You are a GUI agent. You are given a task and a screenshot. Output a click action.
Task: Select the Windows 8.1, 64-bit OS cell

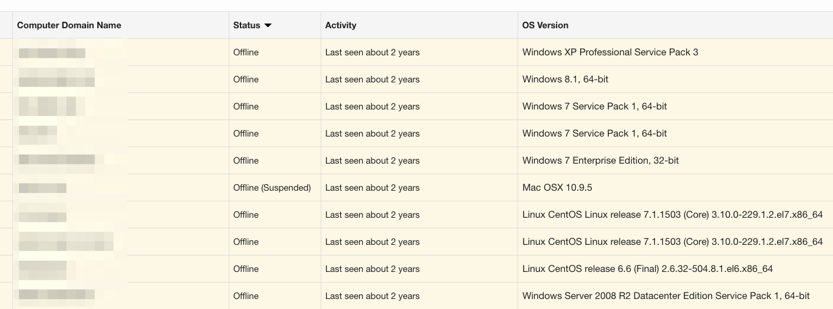565,79
